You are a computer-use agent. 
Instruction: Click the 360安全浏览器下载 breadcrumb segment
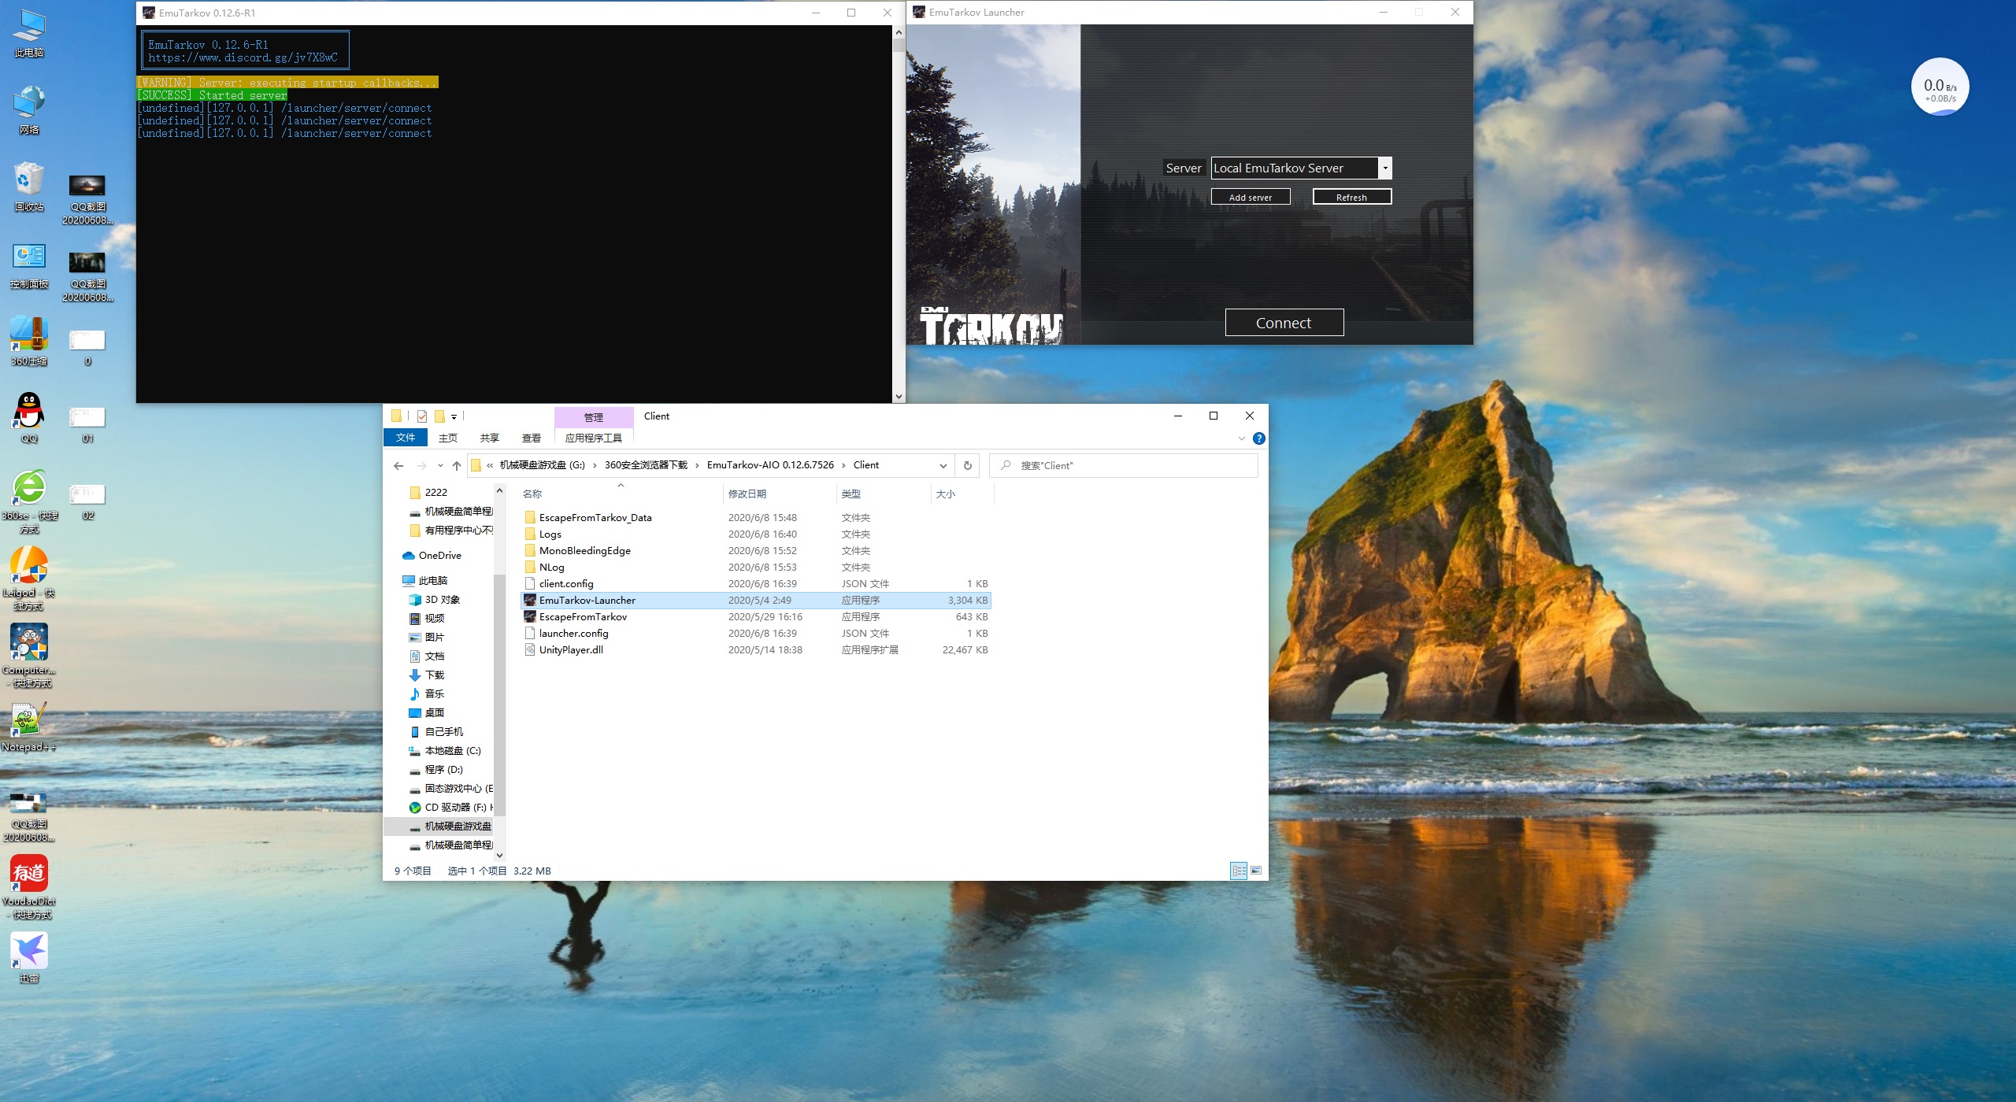pyautogui.click(x=646, y=465)
